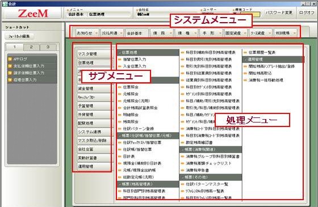318x207 pixels.
Task: Open the WEB現場 menu dropdown arrow
Action: [x=295, y=33]
